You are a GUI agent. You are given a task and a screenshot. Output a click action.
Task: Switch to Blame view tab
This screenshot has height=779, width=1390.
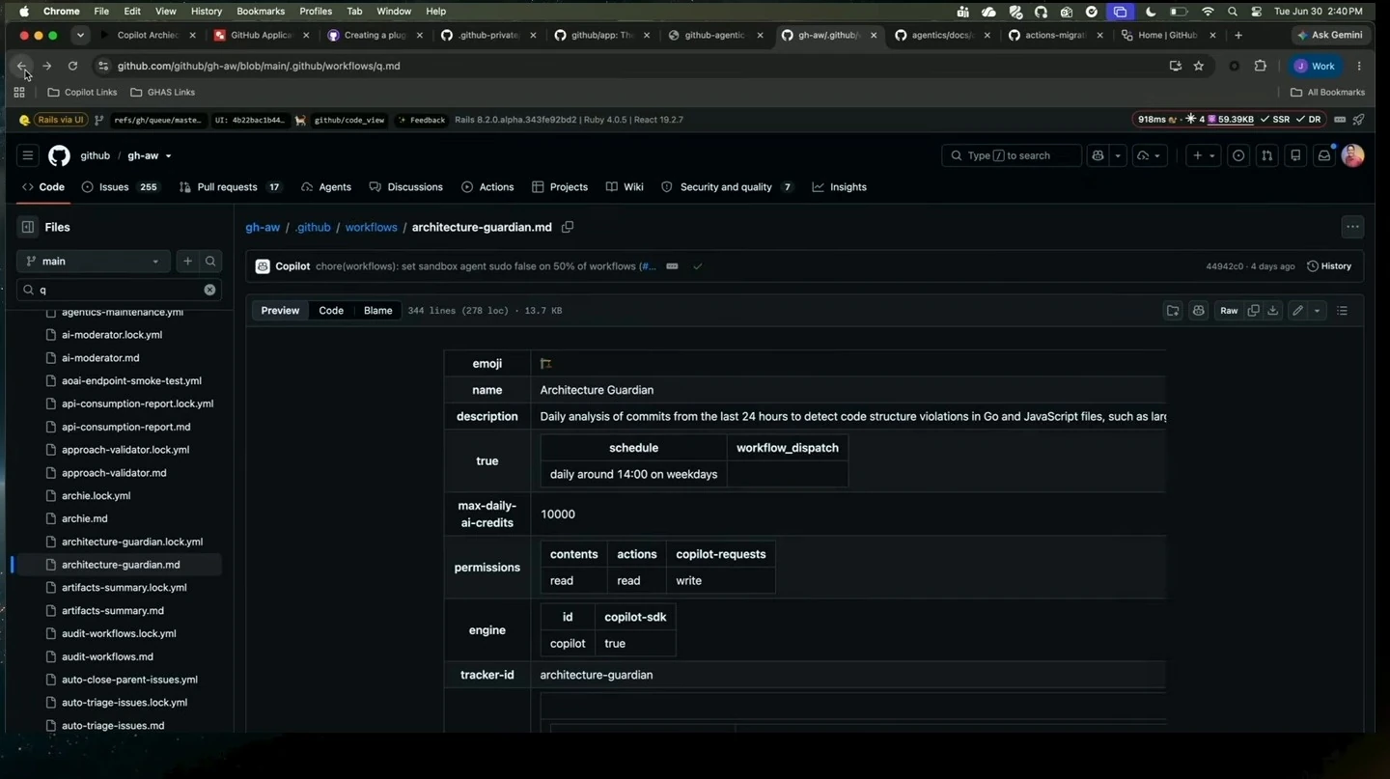(378, 311)
